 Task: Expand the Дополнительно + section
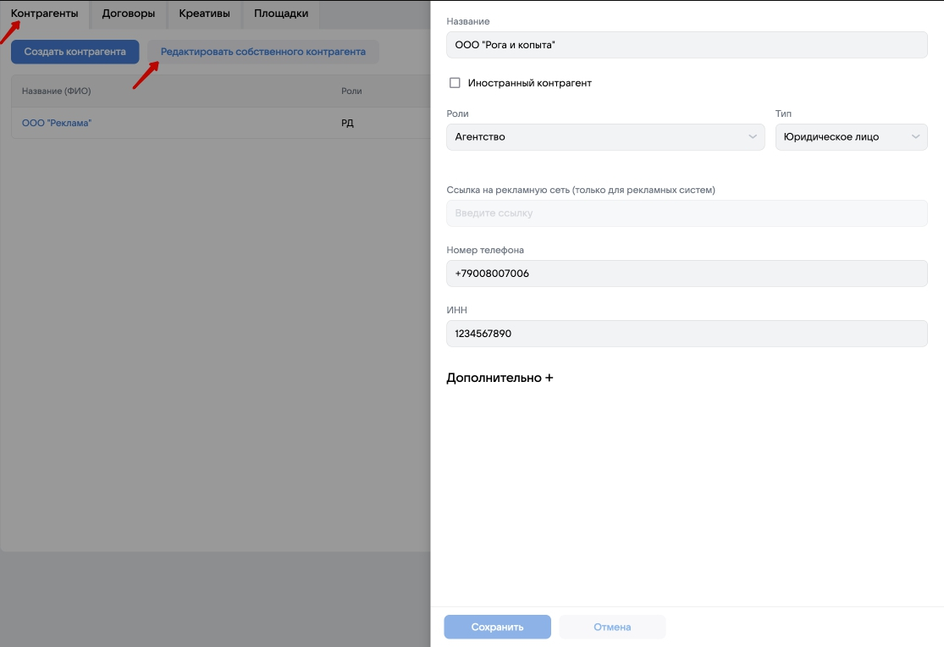click(x=500, y=378)
